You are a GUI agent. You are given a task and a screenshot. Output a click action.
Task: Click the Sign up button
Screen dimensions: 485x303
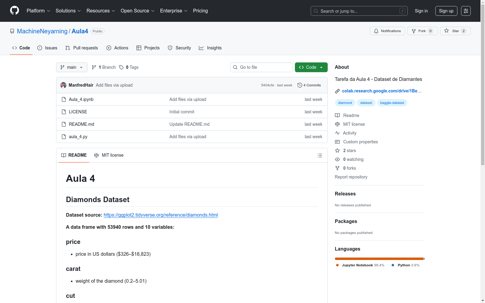coord(446,11)
